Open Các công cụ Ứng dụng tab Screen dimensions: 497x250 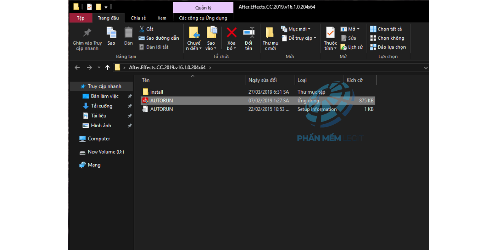click(x=203, y=18)
